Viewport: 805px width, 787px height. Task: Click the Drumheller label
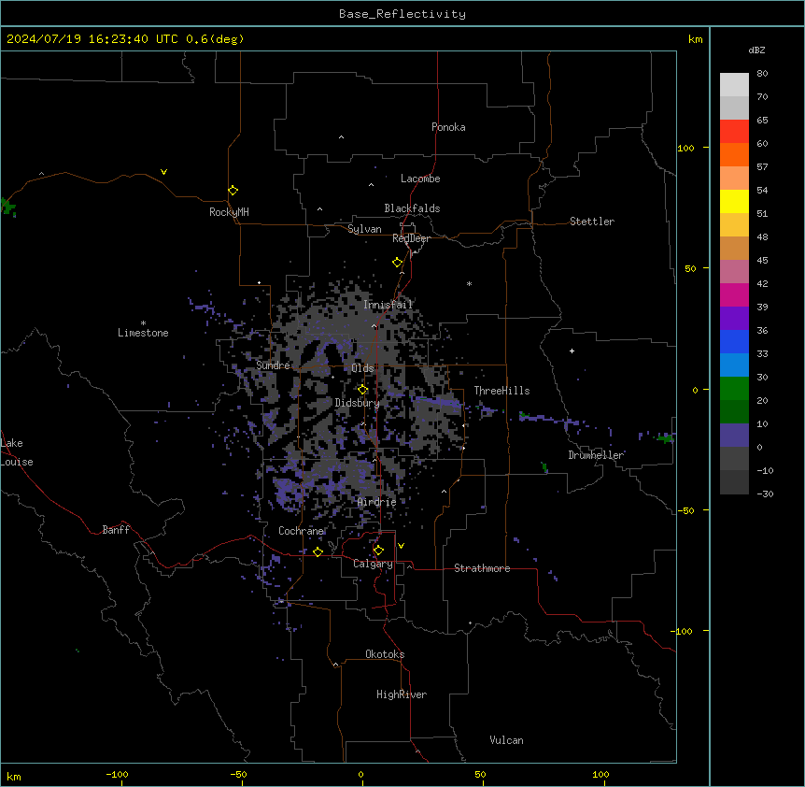click(596, 455)
